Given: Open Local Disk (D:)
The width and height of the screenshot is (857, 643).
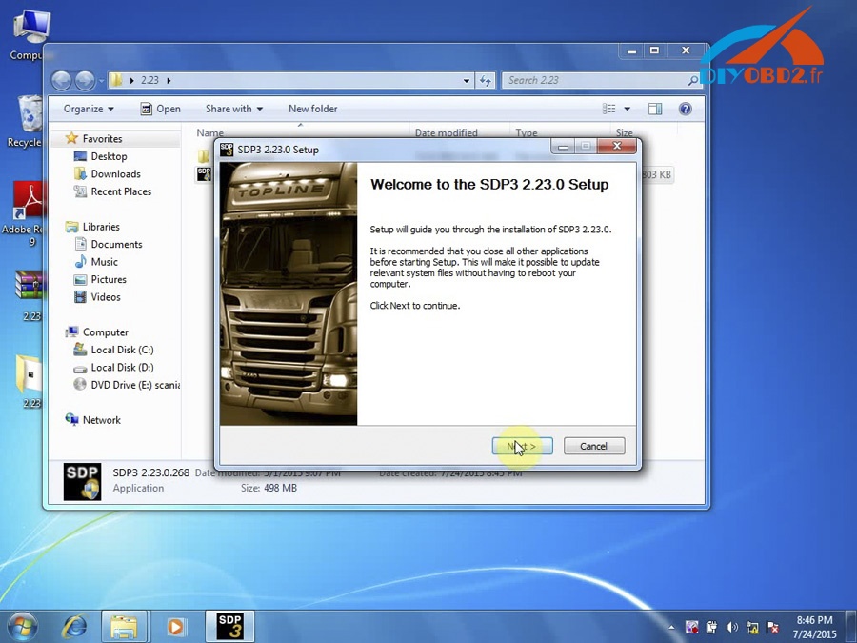Looking at the screenshot, I should pos(123,367).
